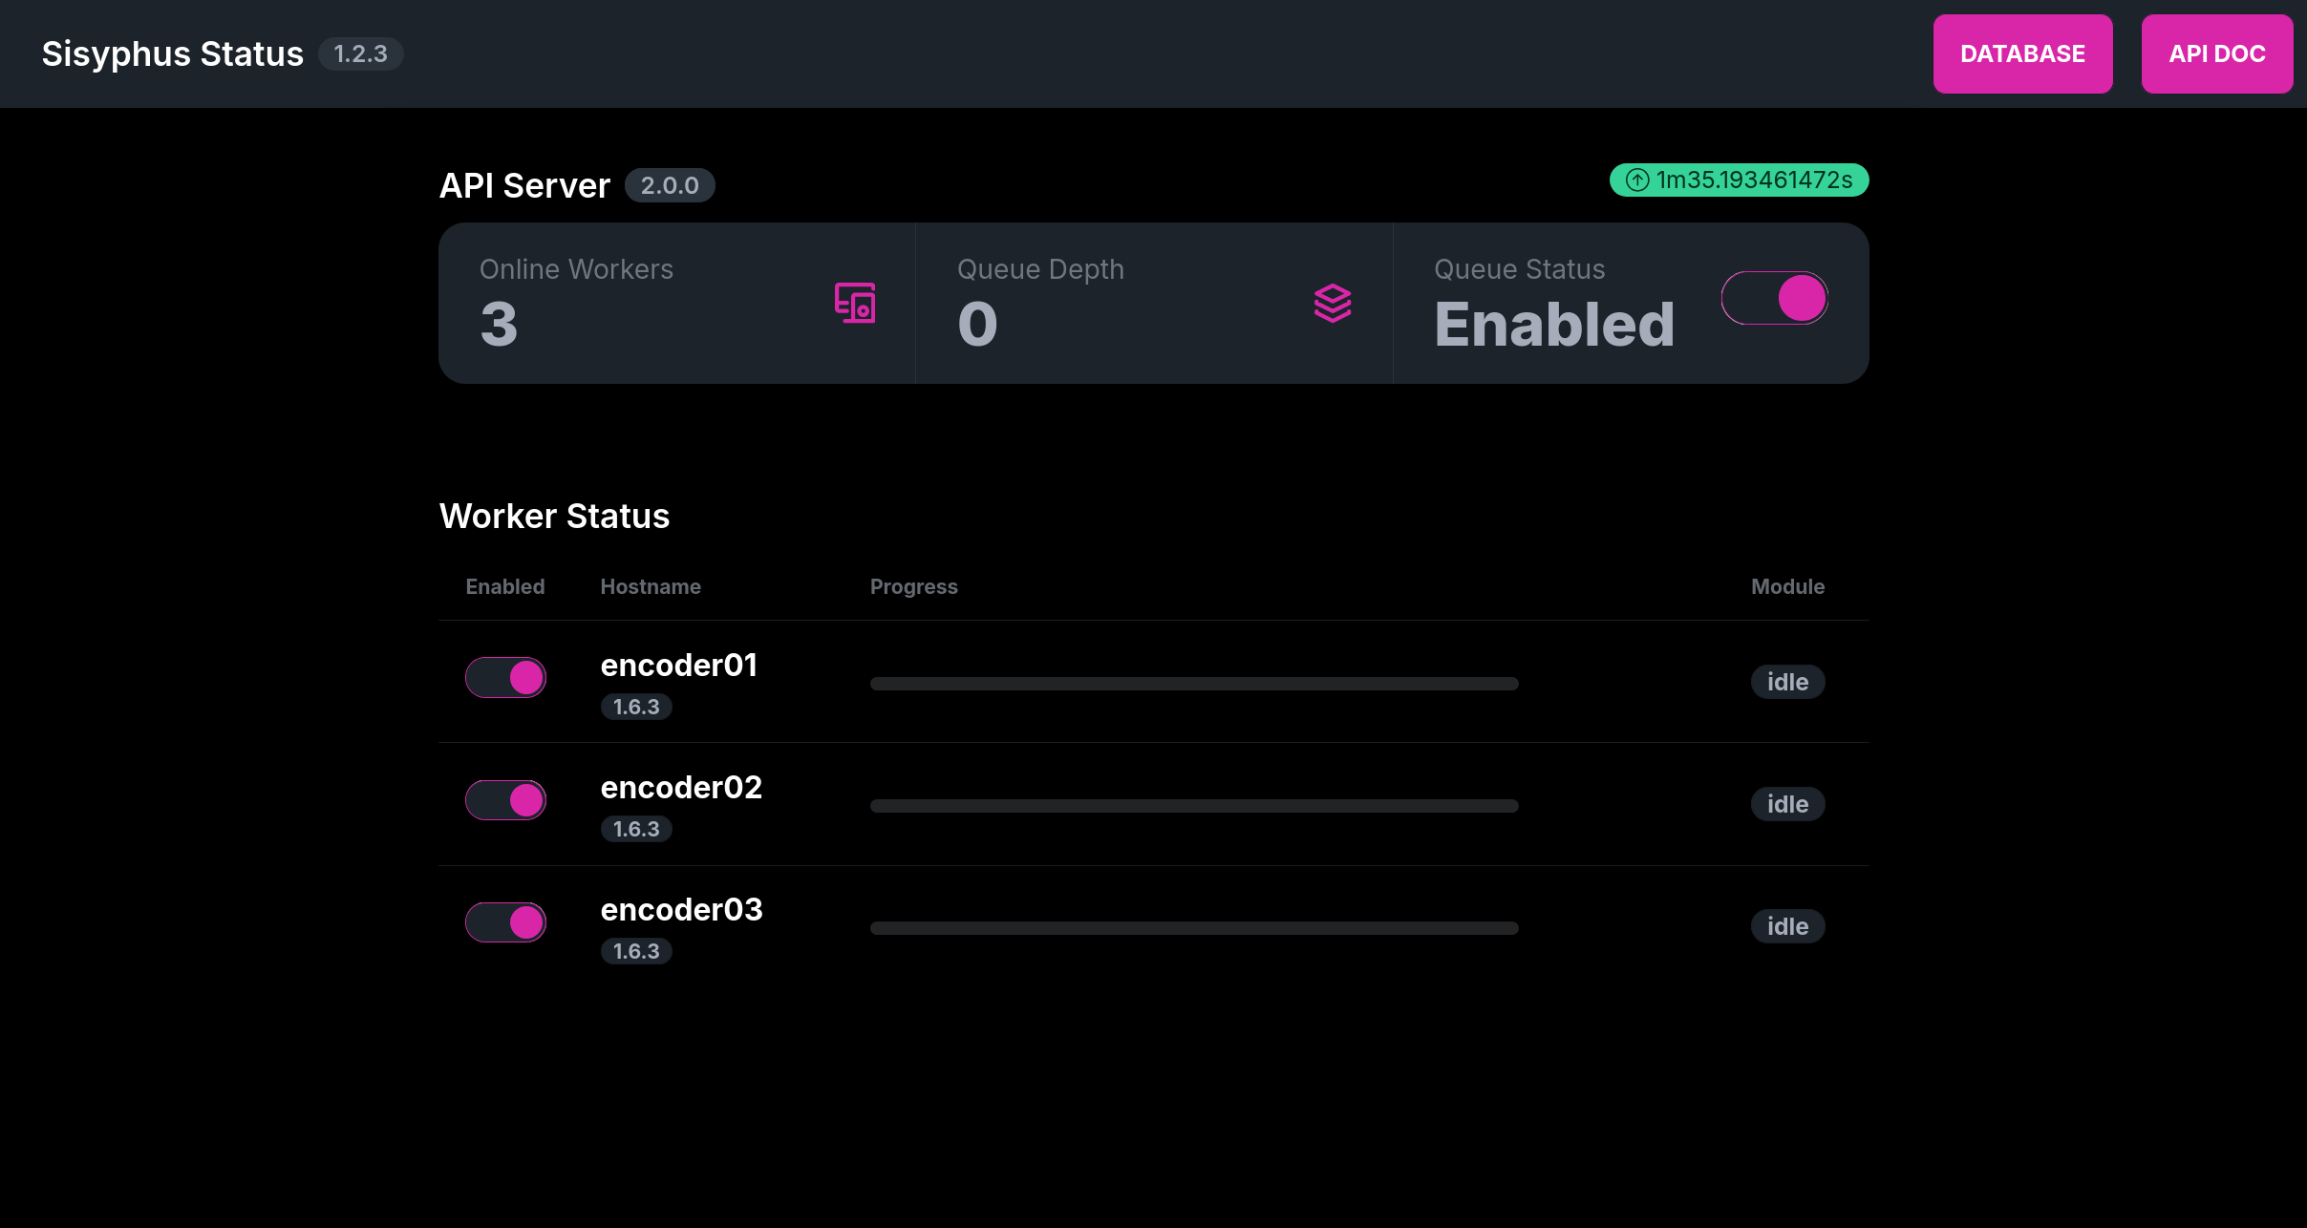2307x1228 pixels.
Task: Turn off encoder03 enabled switch
Action: pos(505,922)
